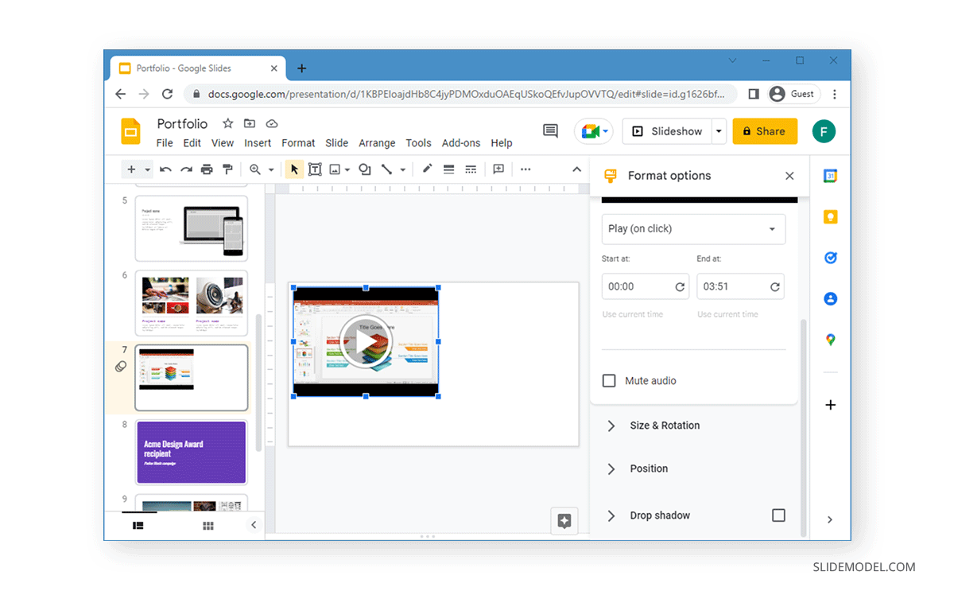Image resolution: width=954 pixels, height=591 pixels.
Task: Open the line type dropdown arrow
Action: (402, 170)
